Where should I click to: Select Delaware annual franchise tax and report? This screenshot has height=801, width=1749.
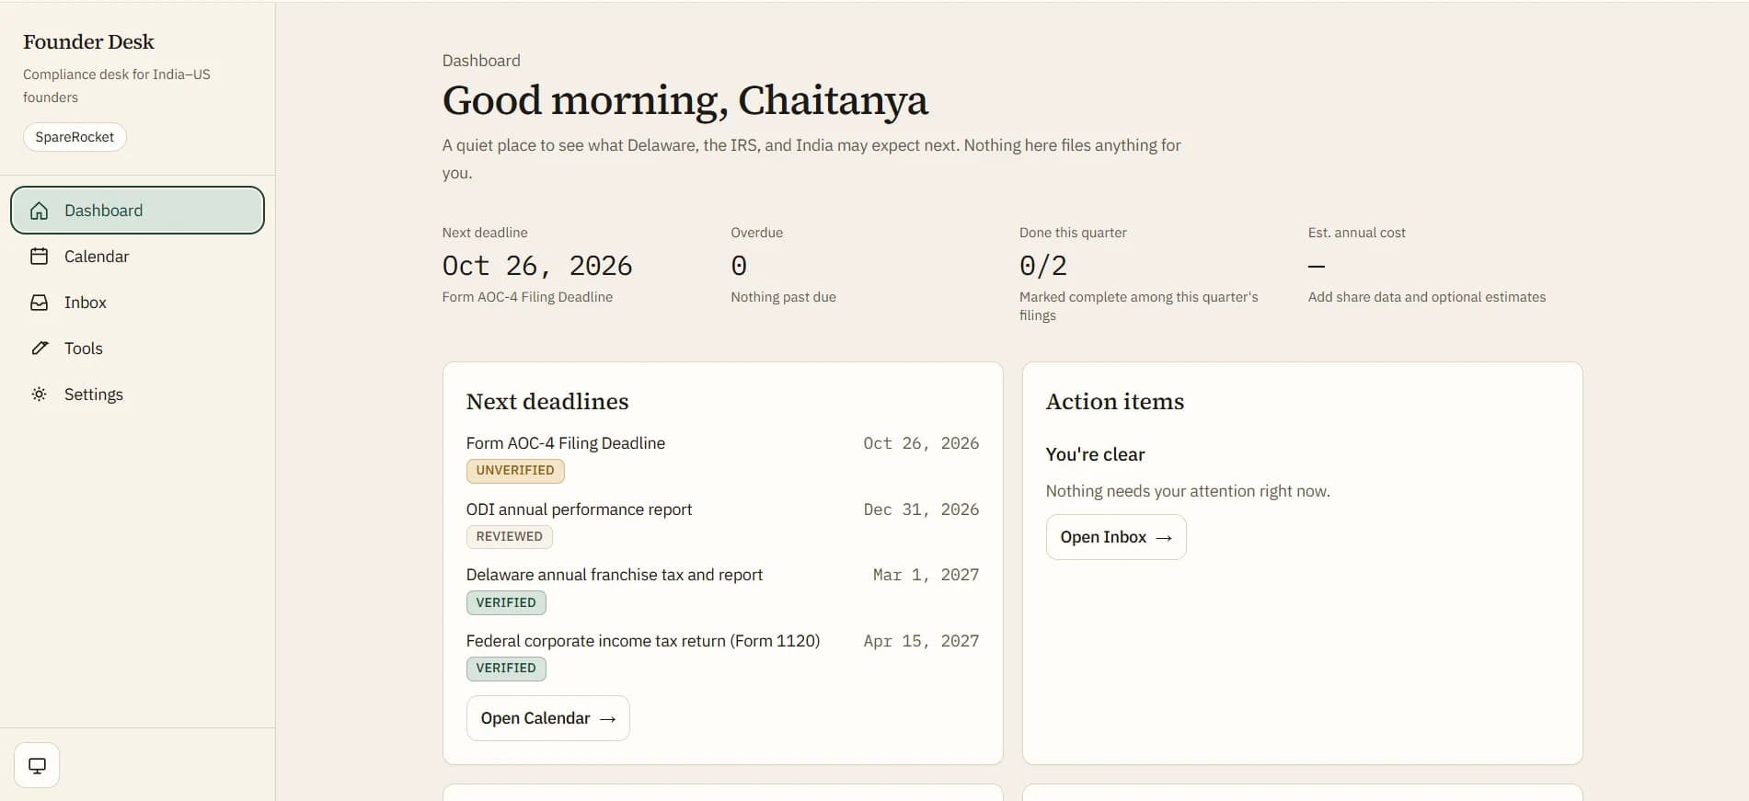pos(722,589)
